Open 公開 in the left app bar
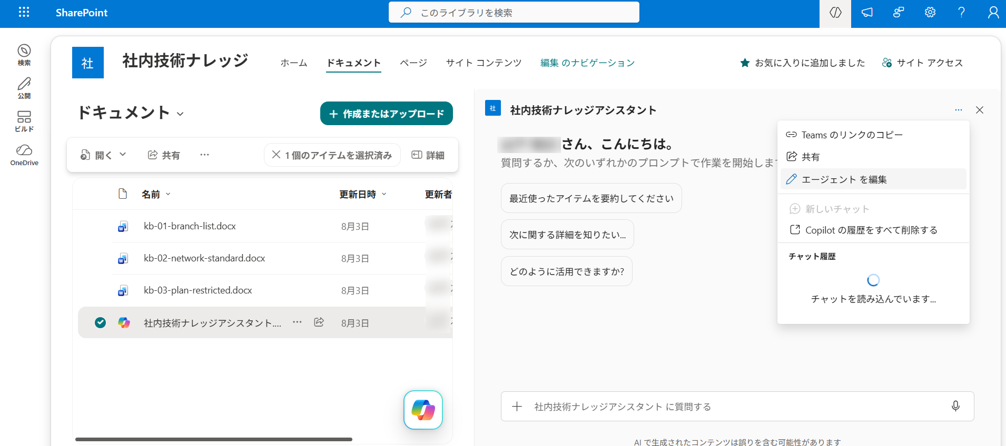The width and height of the screenshot is (1006, 446). [x=24, y=88]
